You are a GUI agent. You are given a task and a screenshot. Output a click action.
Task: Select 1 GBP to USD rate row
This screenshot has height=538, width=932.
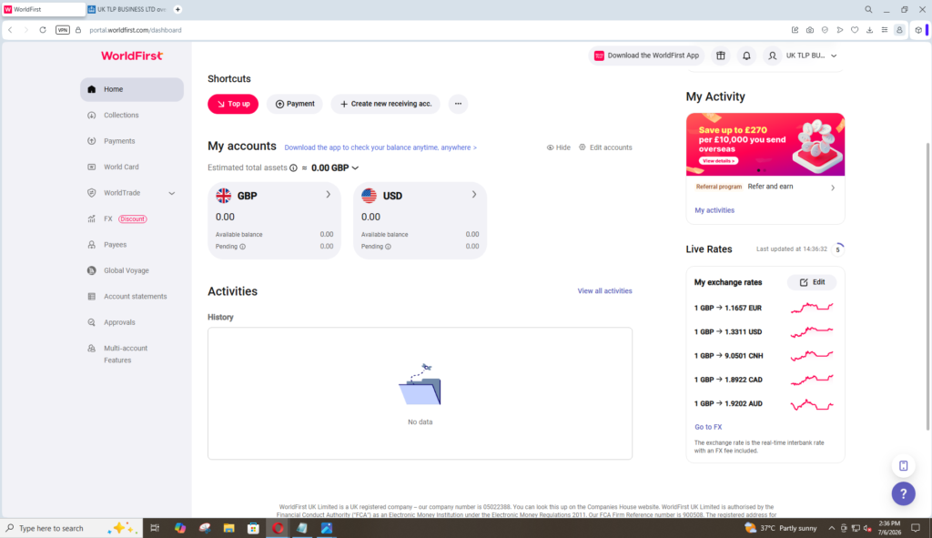point(765,331)
